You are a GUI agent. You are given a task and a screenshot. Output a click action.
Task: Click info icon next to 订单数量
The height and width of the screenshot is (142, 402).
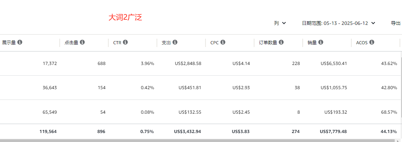point(281,42)
